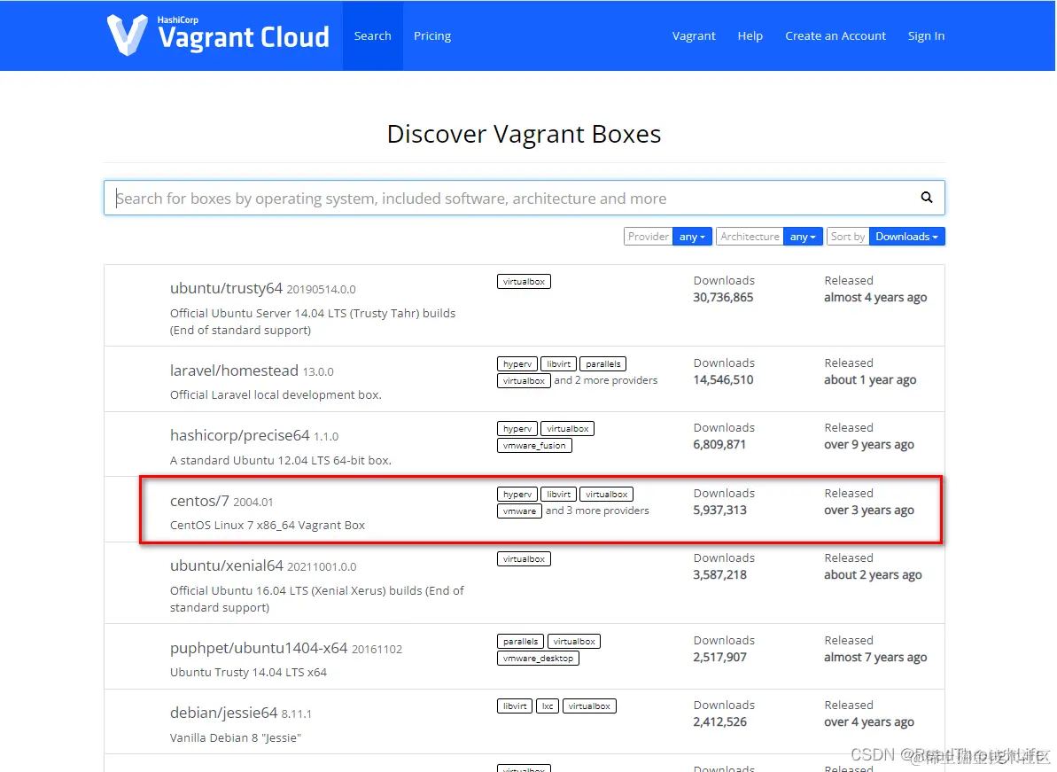Click lxc tag on debian/jessie64 row
The height and width of the screenshot is (772, 1057).
(548, 706)
